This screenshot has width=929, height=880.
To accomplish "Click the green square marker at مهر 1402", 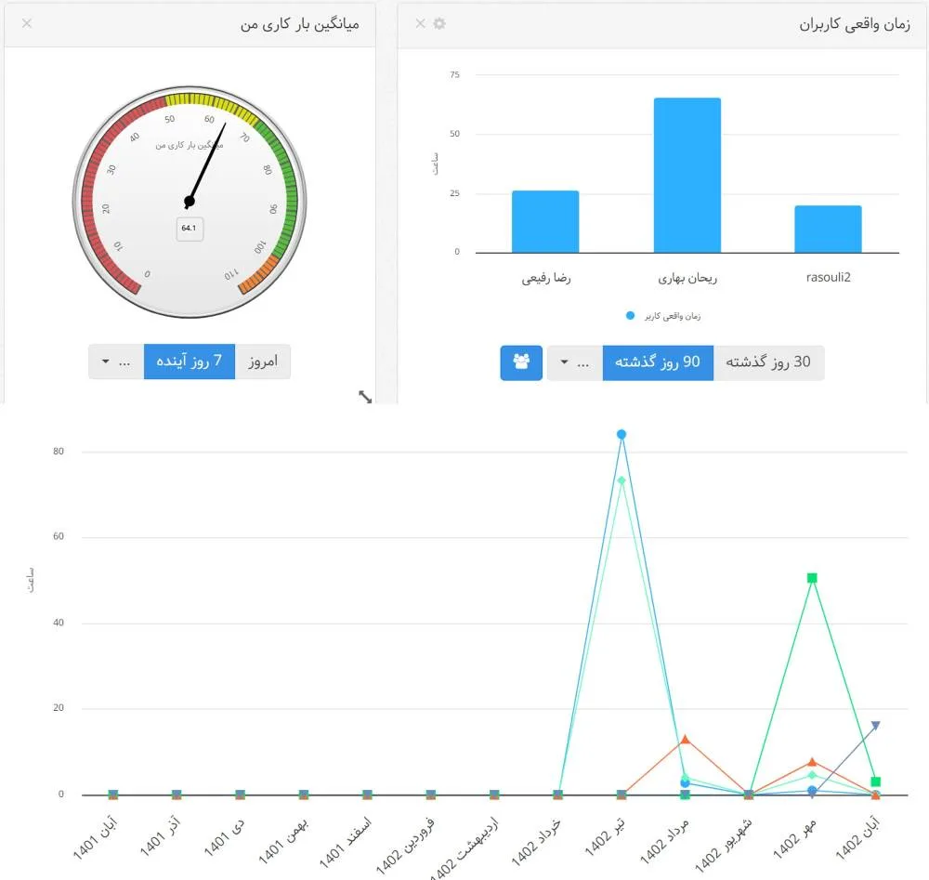I will coord(812,578).
